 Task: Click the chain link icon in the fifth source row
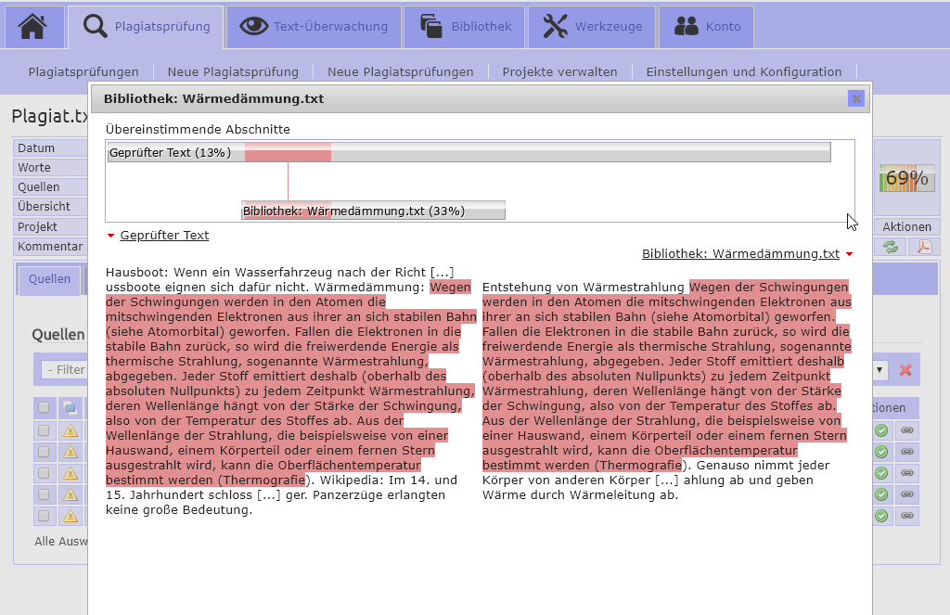click(907, 516)
